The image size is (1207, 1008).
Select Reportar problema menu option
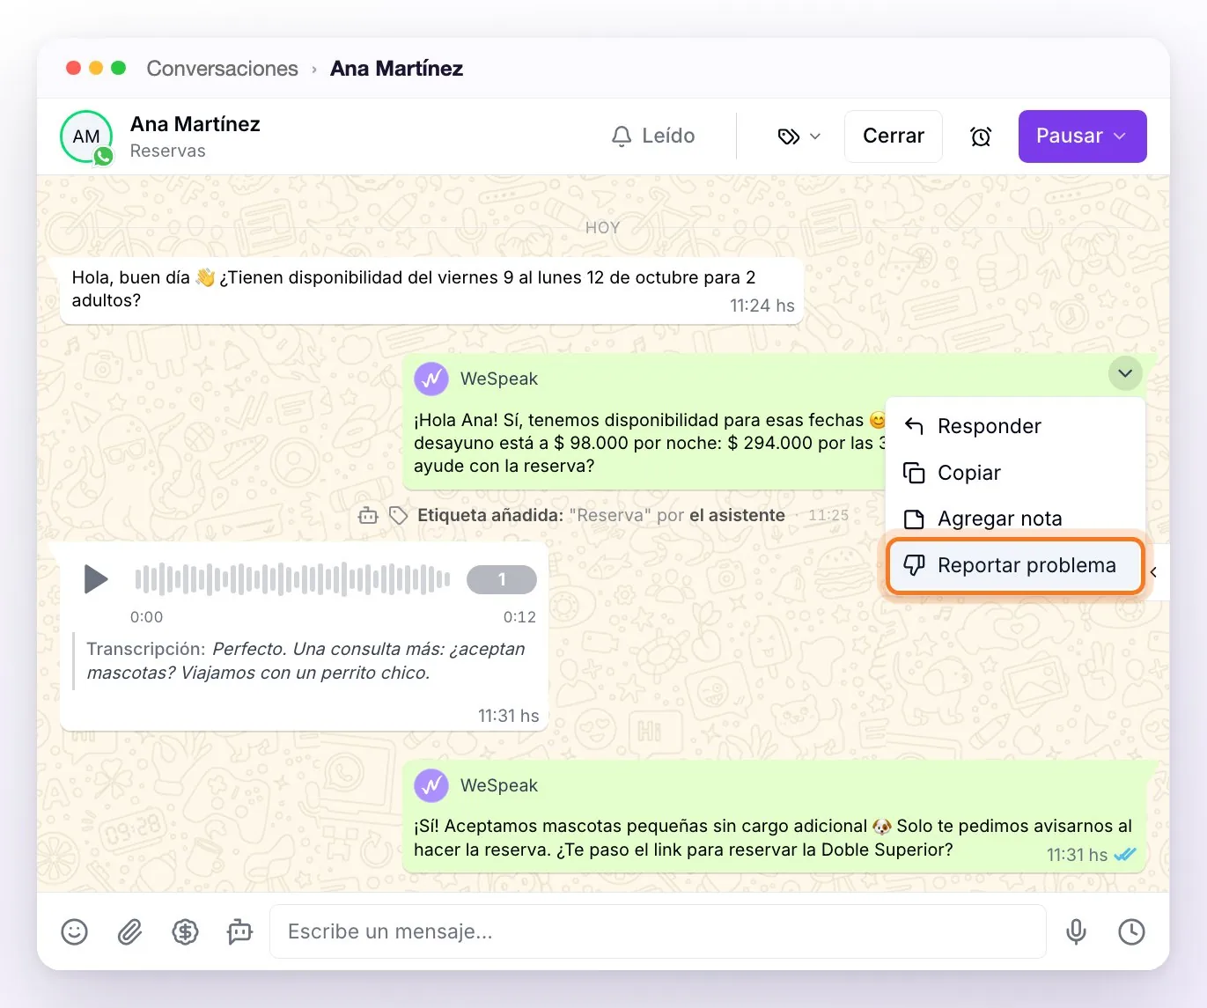1014,565
